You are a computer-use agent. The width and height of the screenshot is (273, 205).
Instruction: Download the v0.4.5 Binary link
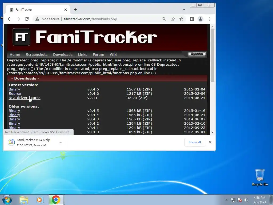tap(14, 111)
